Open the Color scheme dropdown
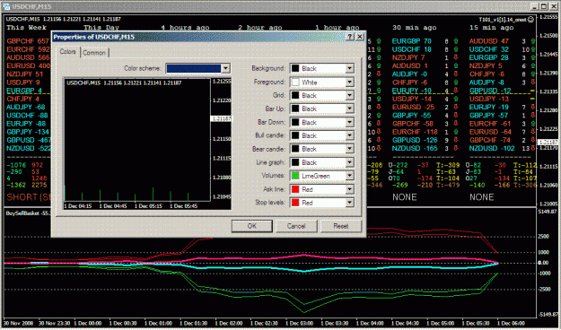This screenshot has height=330, width=561. click(x=225, y=68)
